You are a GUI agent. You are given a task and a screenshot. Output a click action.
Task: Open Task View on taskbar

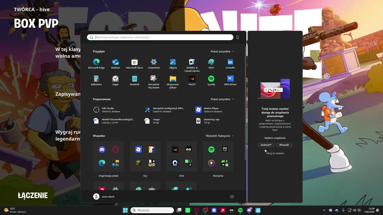179,210
